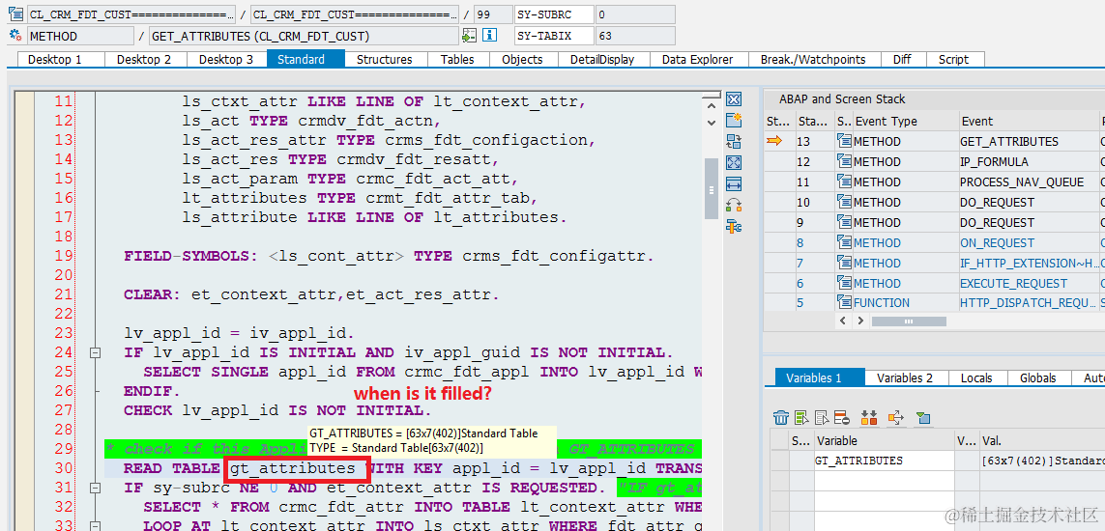
Task: Click the orange branching arrow icon in Variables toolbar
Action: click(896, 418)
